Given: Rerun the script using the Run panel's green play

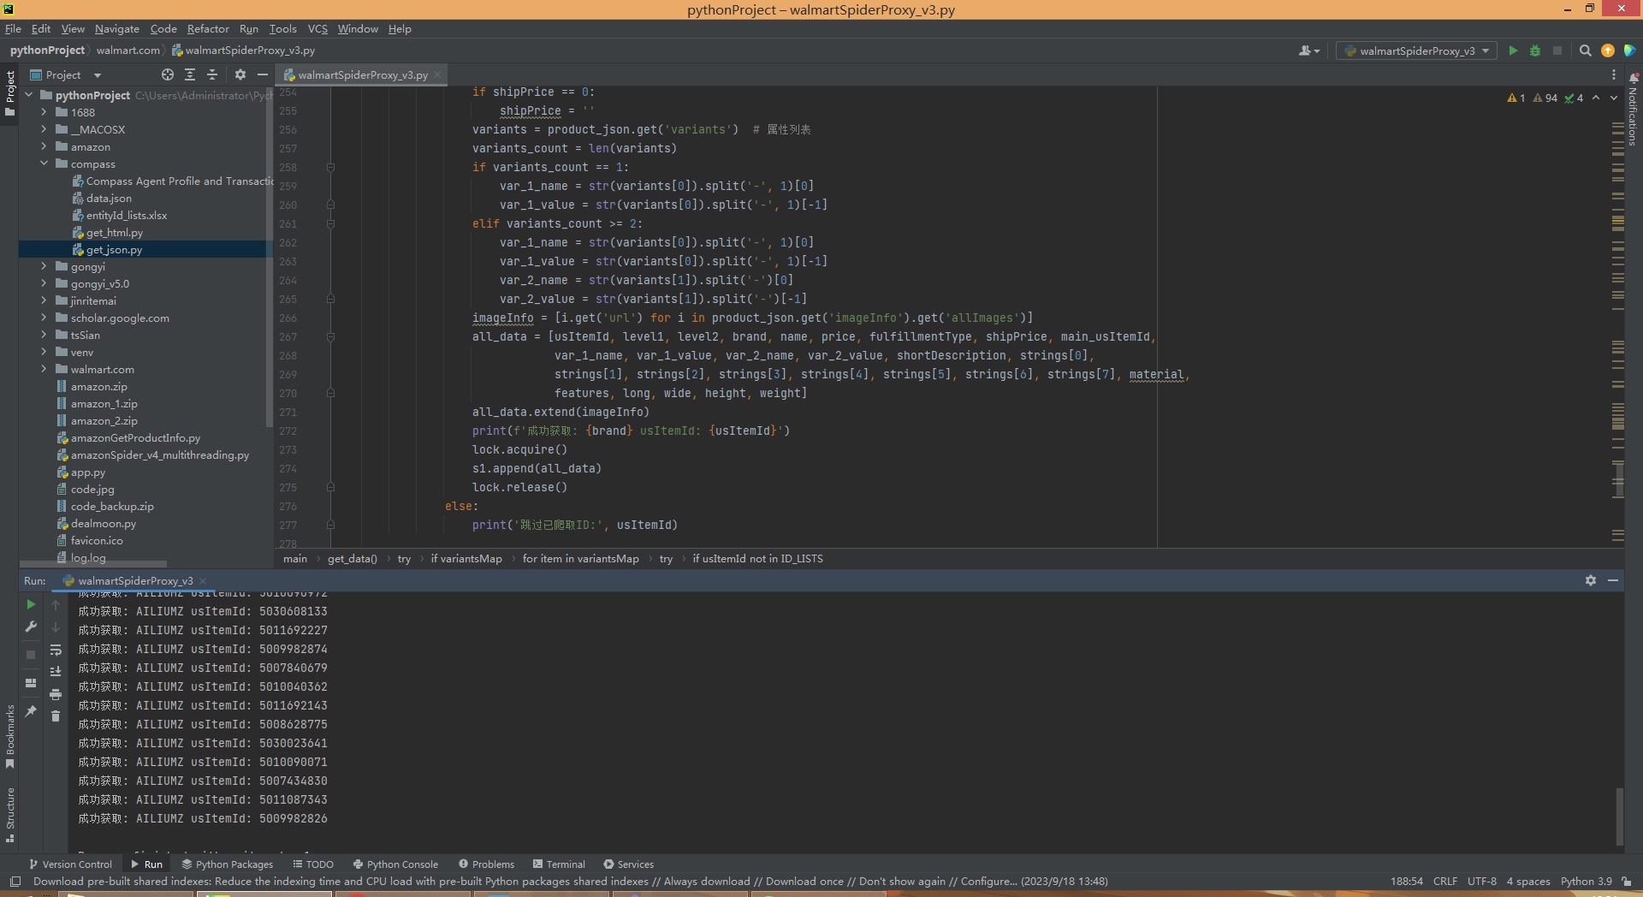Looking at the screenshot, I should (31, 604).
